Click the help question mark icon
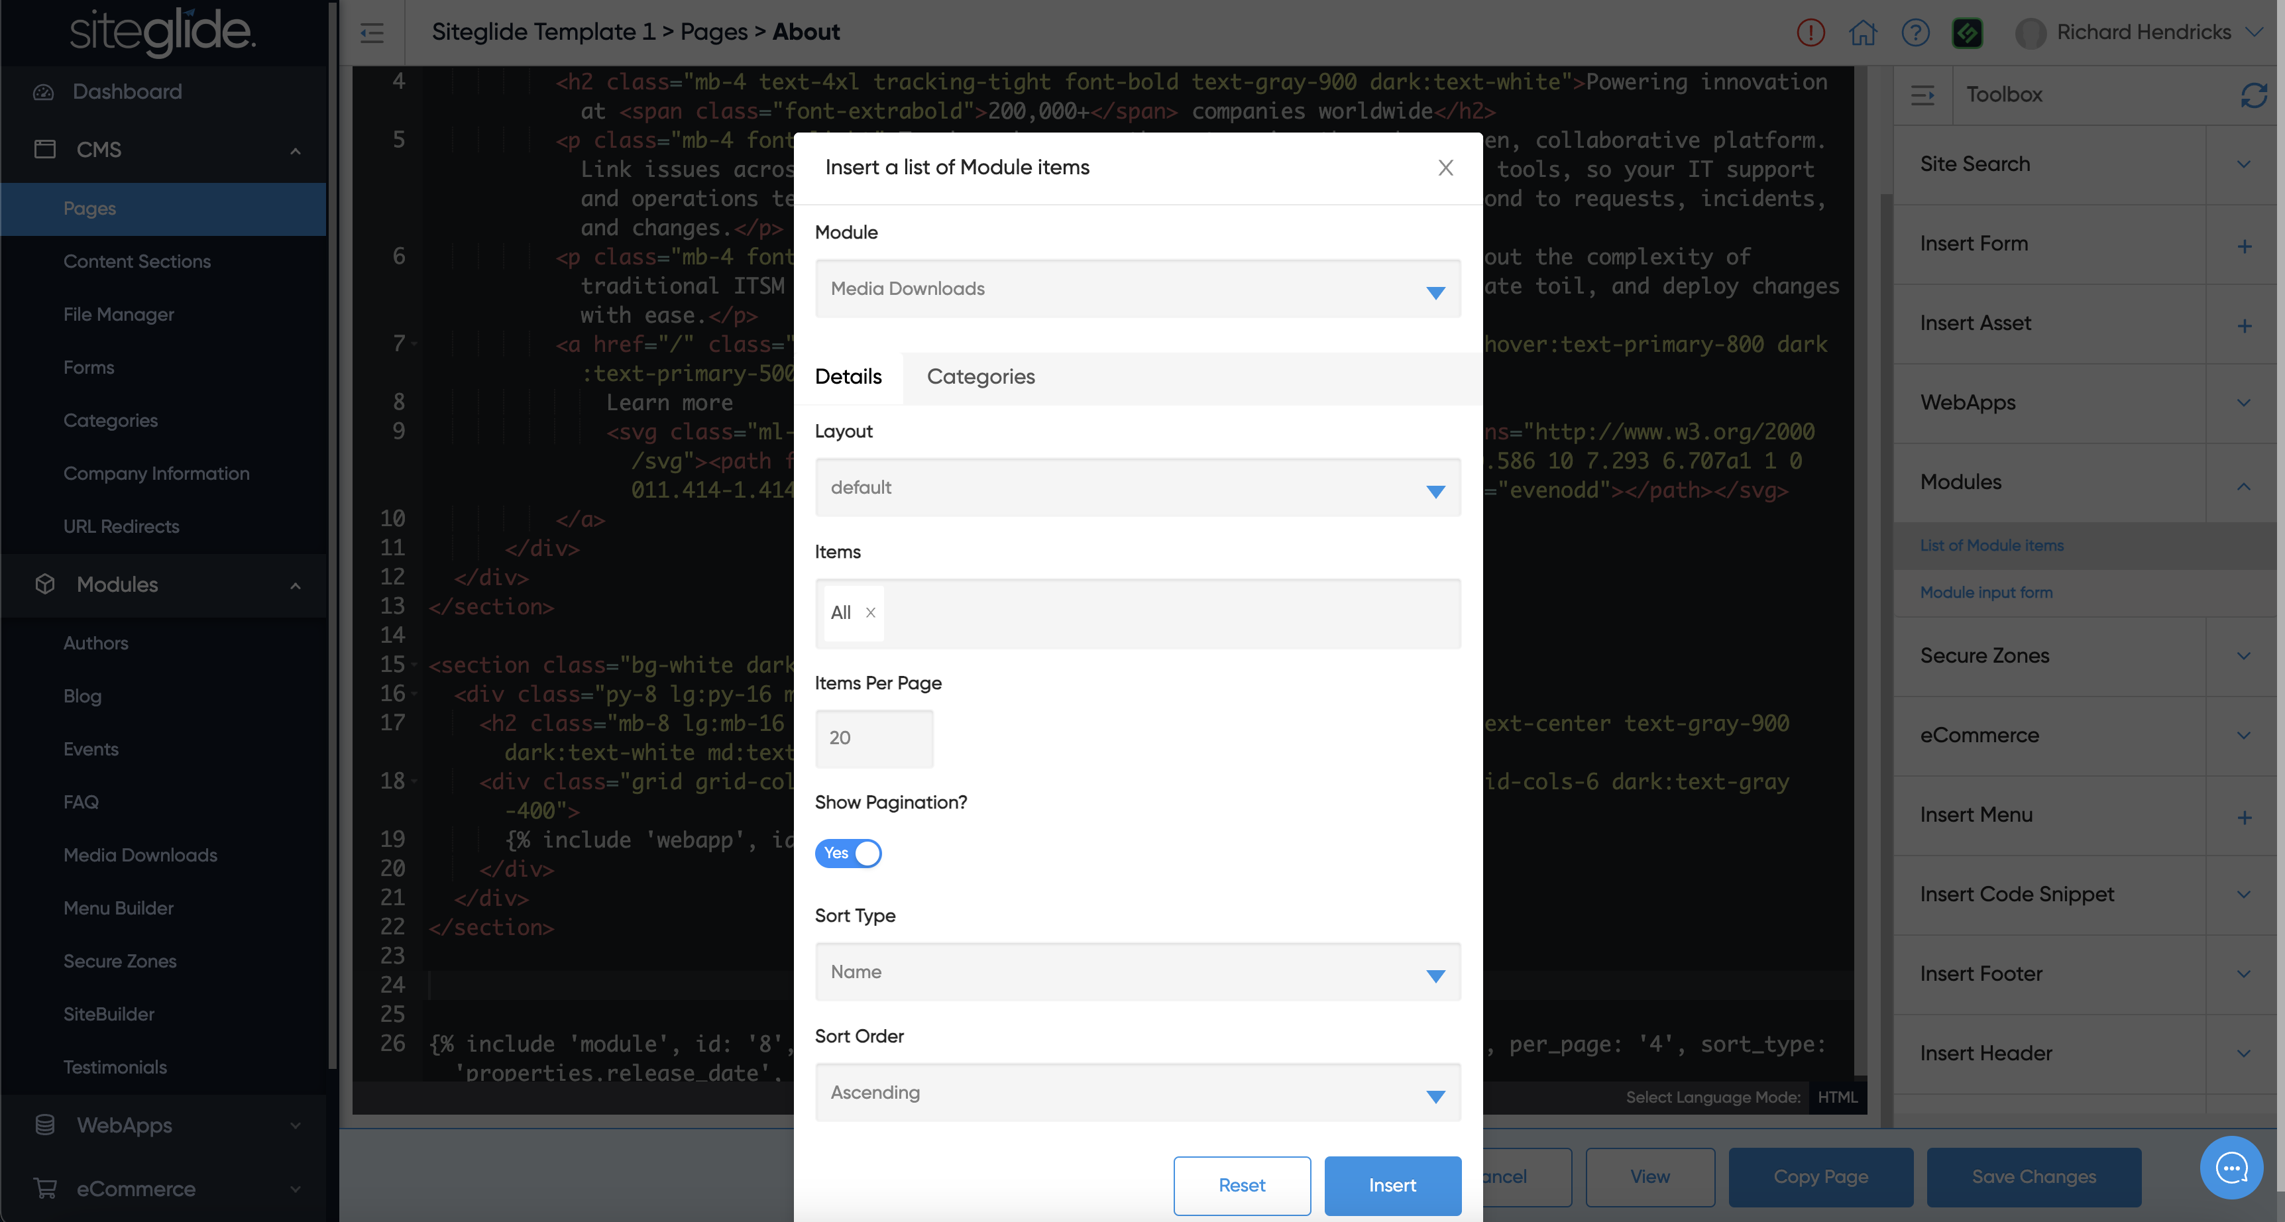The width and height of the screenshot is (2285, 1222). [x=1915, y=33]
